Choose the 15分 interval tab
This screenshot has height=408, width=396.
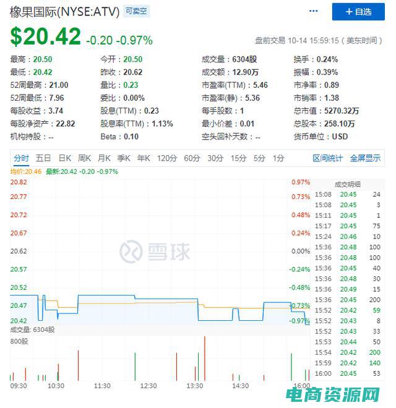(238, 158)
